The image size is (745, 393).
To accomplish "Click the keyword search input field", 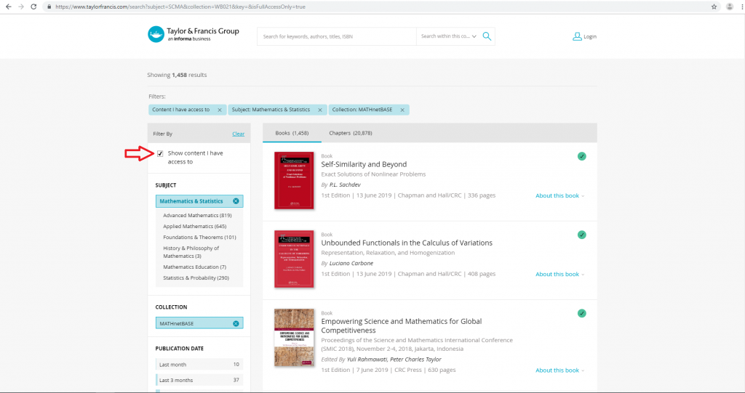I will (x=336, y=36).
